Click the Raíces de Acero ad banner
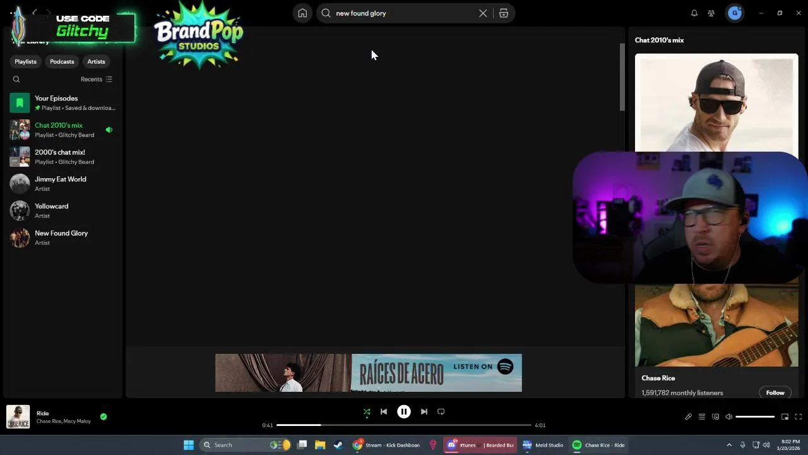This screenshot has height=455, width=808. point(369,373)
